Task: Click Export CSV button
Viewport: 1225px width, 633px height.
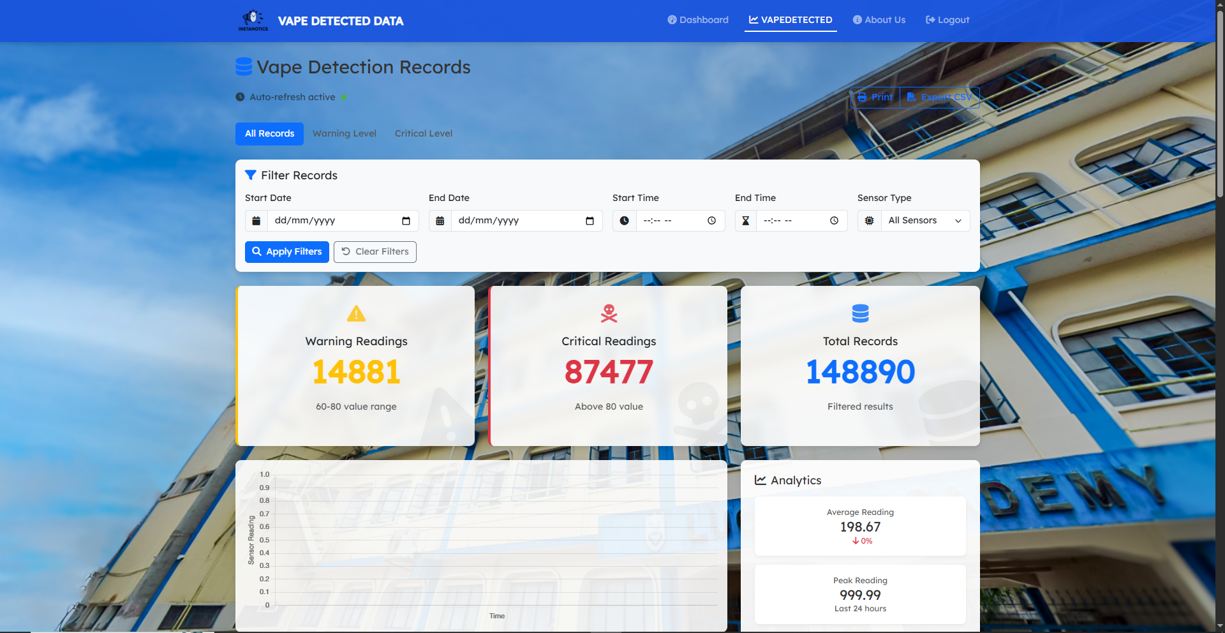Action: pos(939,98)
